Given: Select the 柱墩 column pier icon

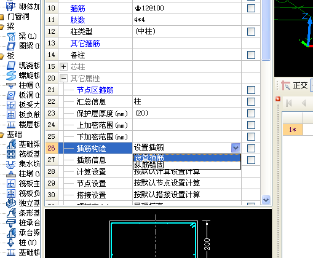Looking at the screenshot, I should click(x=11, y=174).
